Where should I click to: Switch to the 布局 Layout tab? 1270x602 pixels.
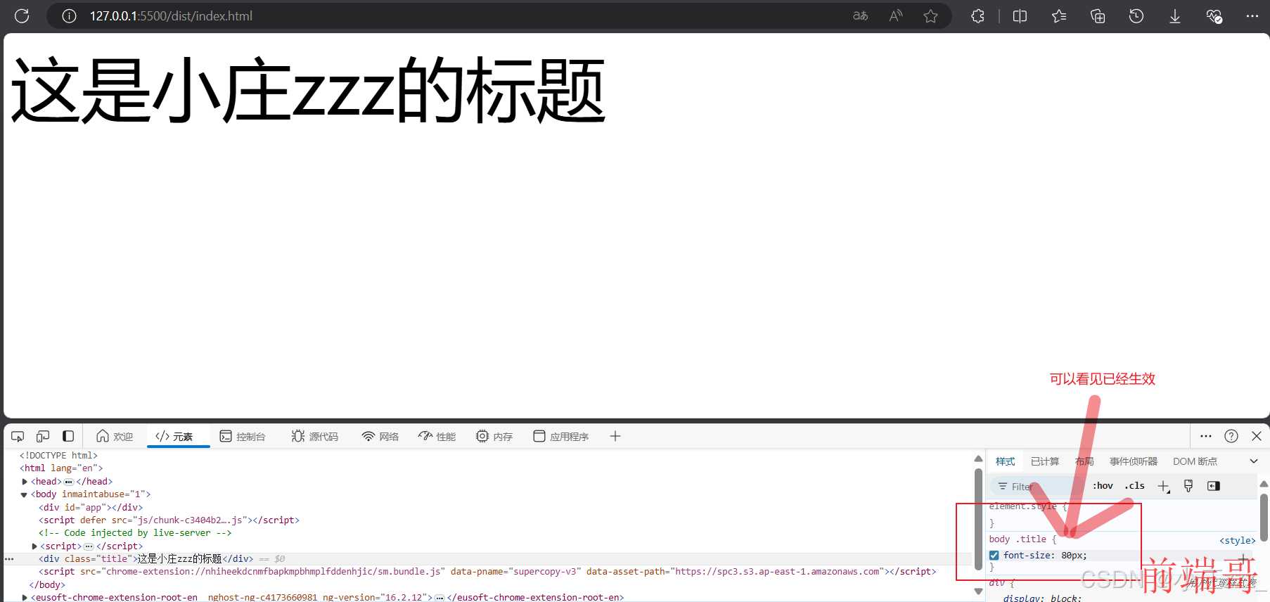tap(1084, 461)
